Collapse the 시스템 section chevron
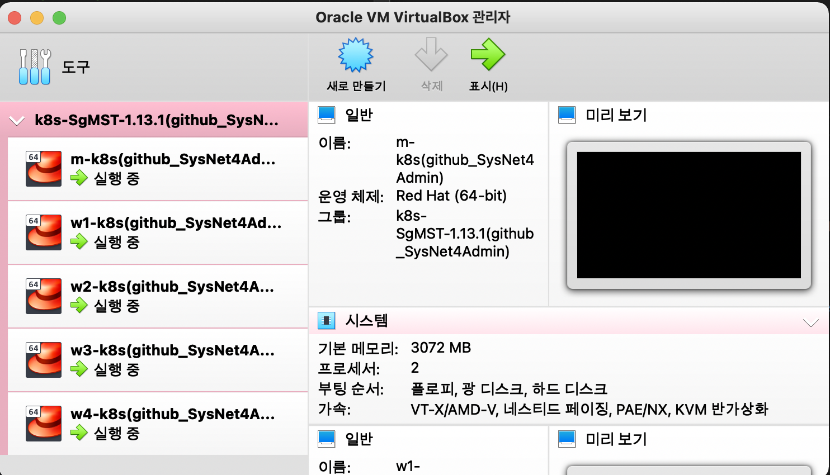This screenshot has width=830, height=475. coord(810,323)
